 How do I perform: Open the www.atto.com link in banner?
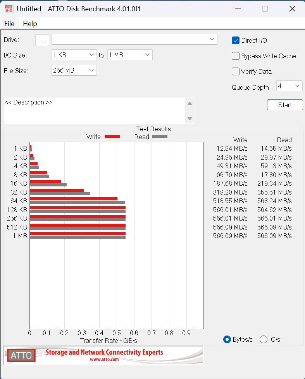click(x=104, y=360)
